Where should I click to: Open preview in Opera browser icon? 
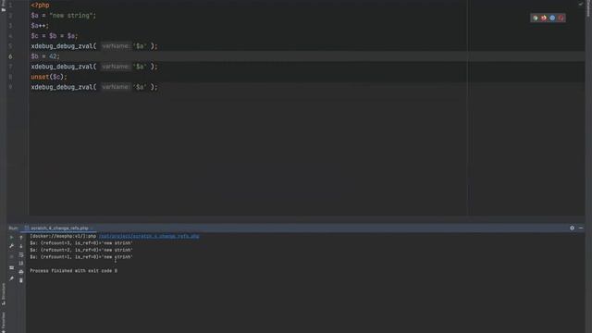pyautogui.click(x=561, y=18)
